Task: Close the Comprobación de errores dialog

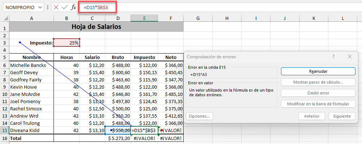Action: (350, 56)
